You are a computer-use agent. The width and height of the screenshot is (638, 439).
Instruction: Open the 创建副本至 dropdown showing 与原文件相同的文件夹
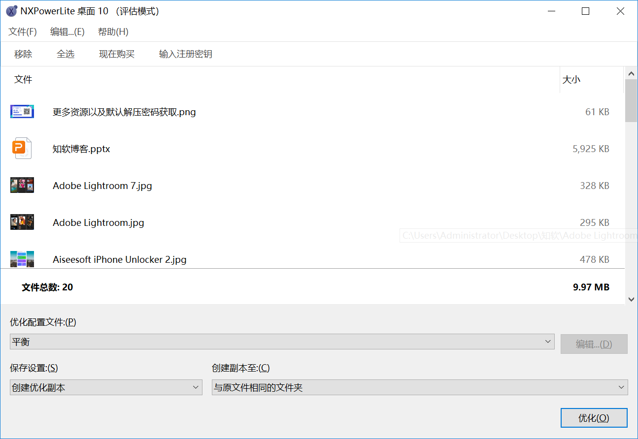(420, 388)
